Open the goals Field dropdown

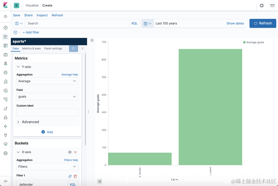[x=47, y=97]
